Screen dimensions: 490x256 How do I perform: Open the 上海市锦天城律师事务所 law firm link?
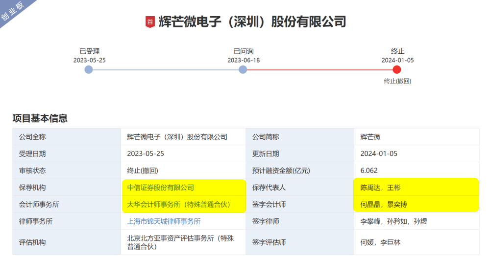tap(164, 221)
